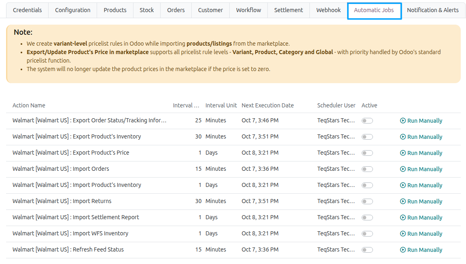This screenshot has width=466, height=264.
Task: Click Import Settlement Report action name
Action: tap(76, 217)
